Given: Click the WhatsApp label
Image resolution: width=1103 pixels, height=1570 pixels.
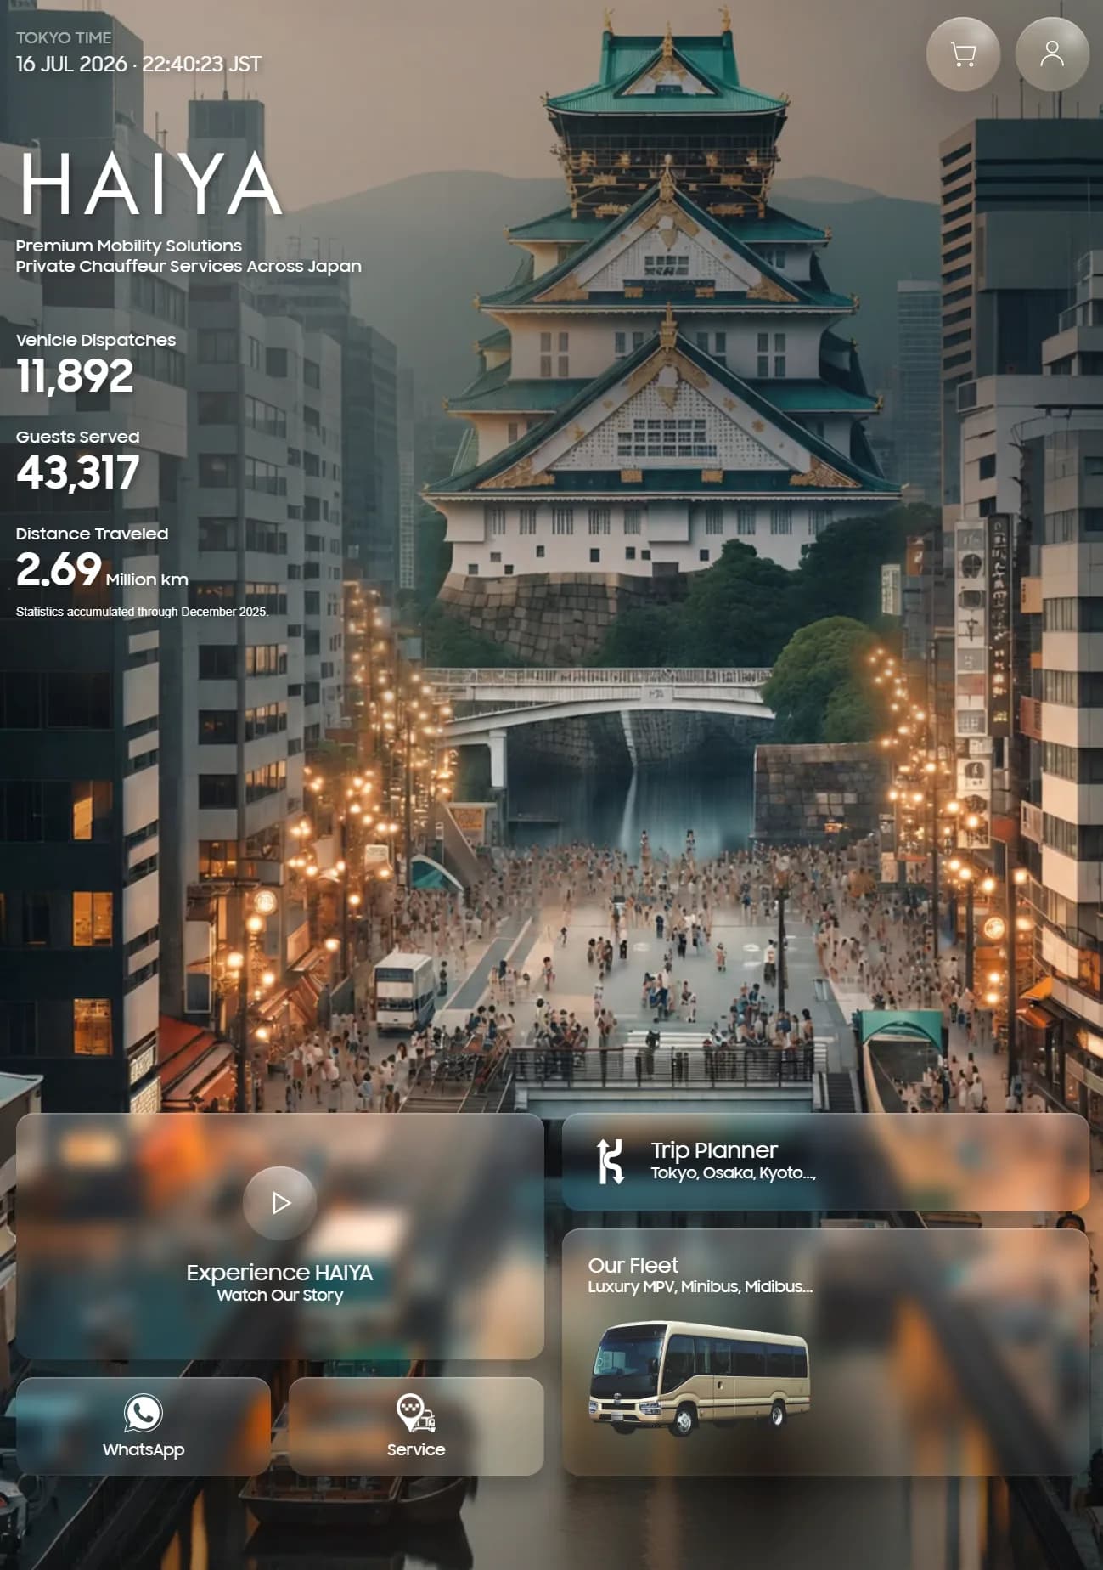Looking at the screenshot, I should point(144,1449).
